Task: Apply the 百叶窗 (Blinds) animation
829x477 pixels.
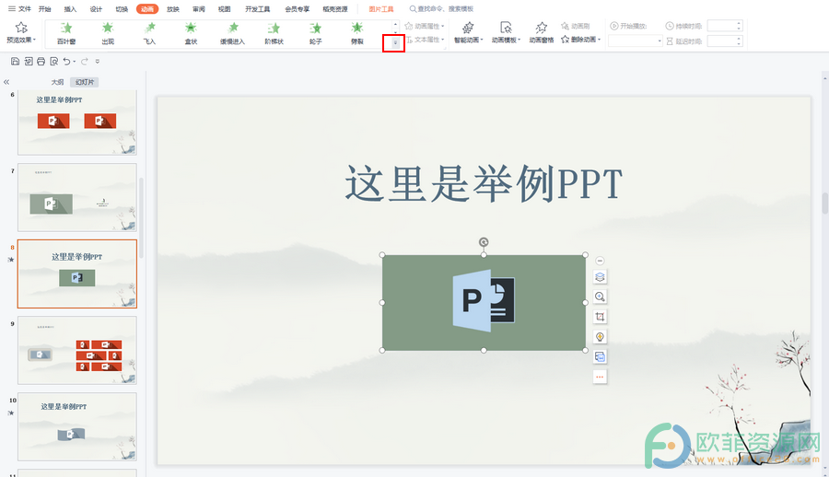Action: [x=66, y=33]
